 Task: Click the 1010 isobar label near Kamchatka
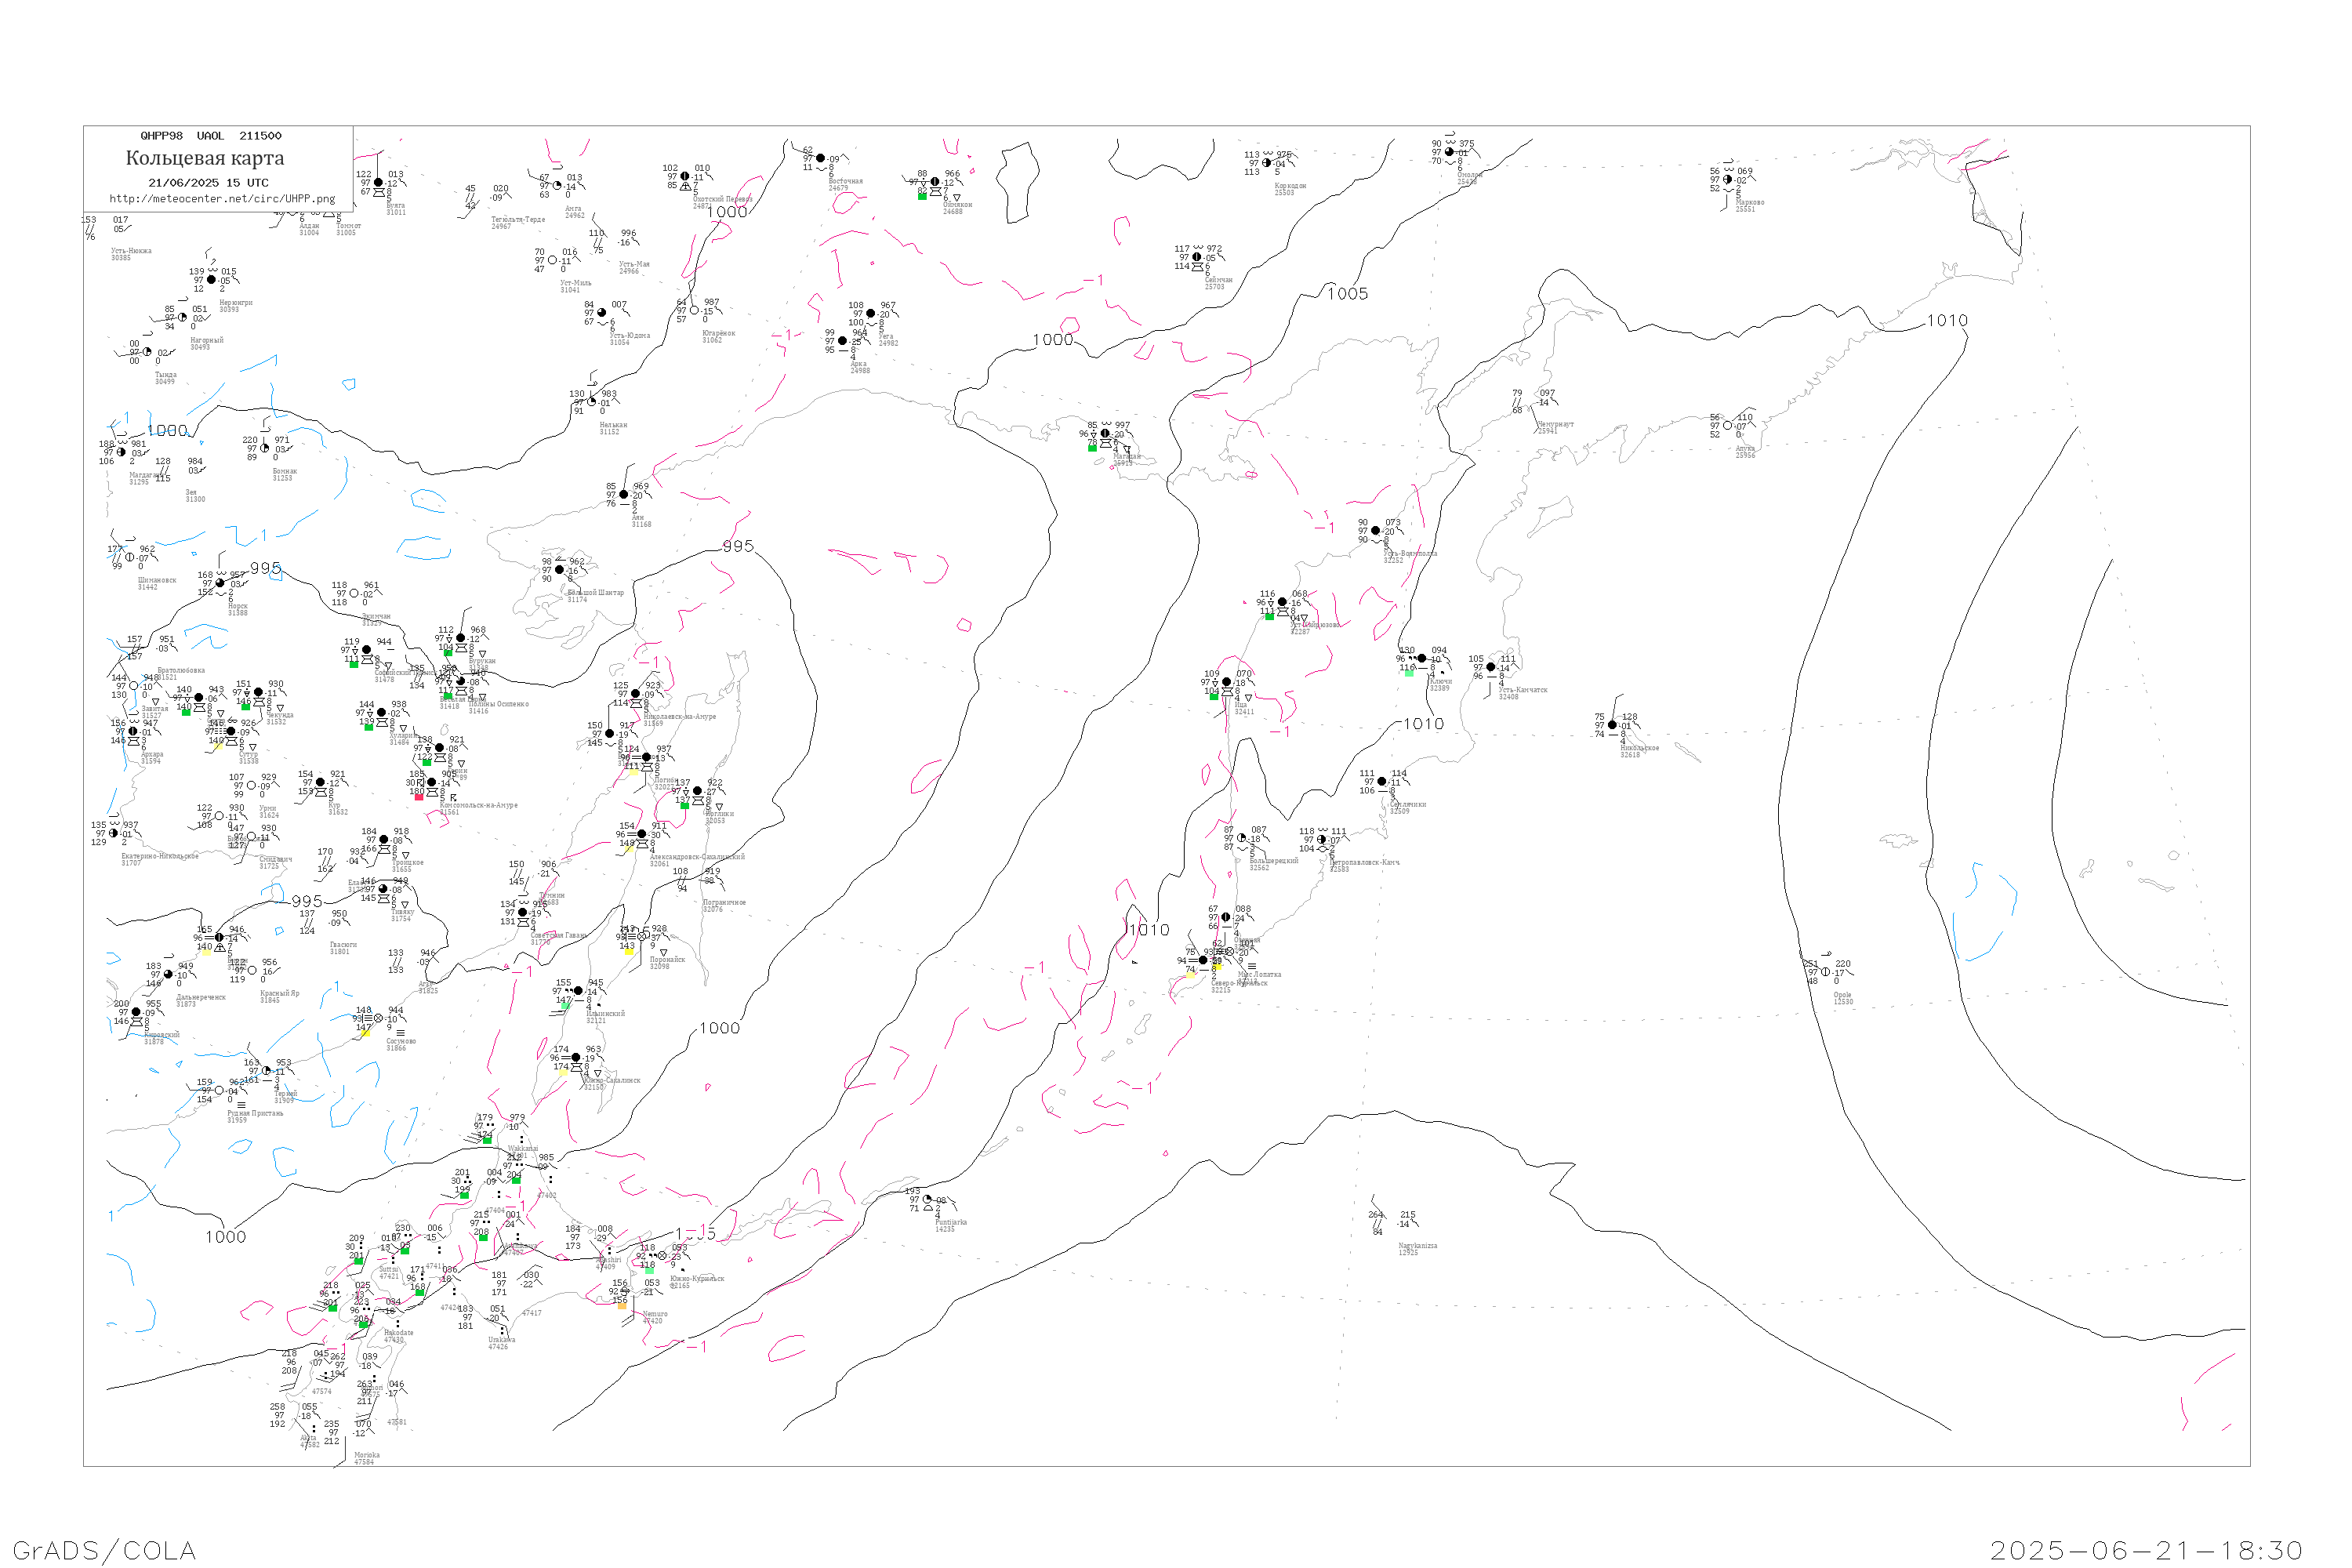[1423, 724]
